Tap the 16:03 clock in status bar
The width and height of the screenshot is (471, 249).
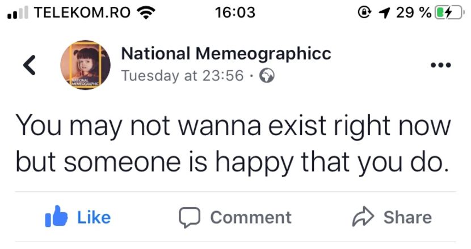point(235,12)
